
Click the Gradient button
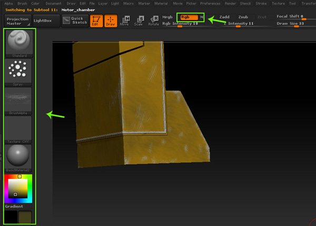point(14,207)
